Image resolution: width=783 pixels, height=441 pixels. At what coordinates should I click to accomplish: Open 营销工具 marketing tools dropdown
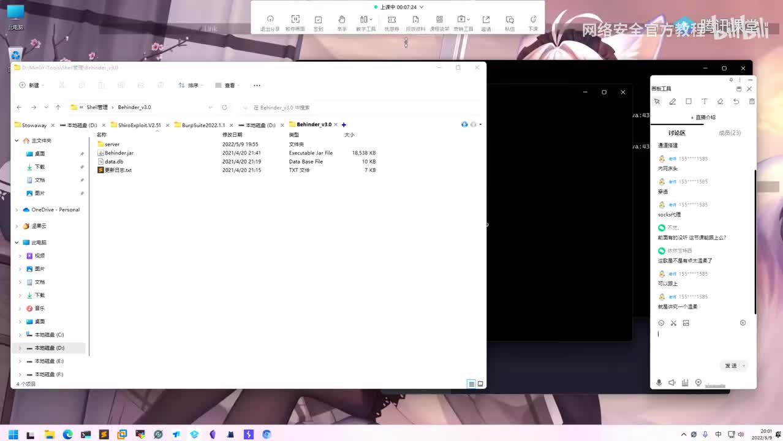point(463,23)
